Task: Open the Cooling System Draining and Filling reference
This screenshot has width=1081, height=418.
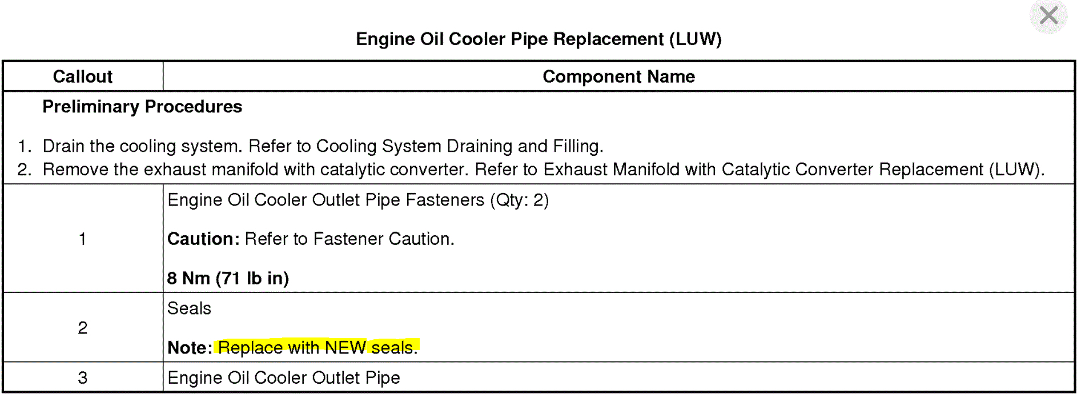Action: 459,146
